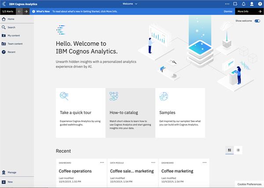Image resolution: width=264 pixels, height=188 pixels.
Task: Open Recent in the side navigation
Action: 17,52
